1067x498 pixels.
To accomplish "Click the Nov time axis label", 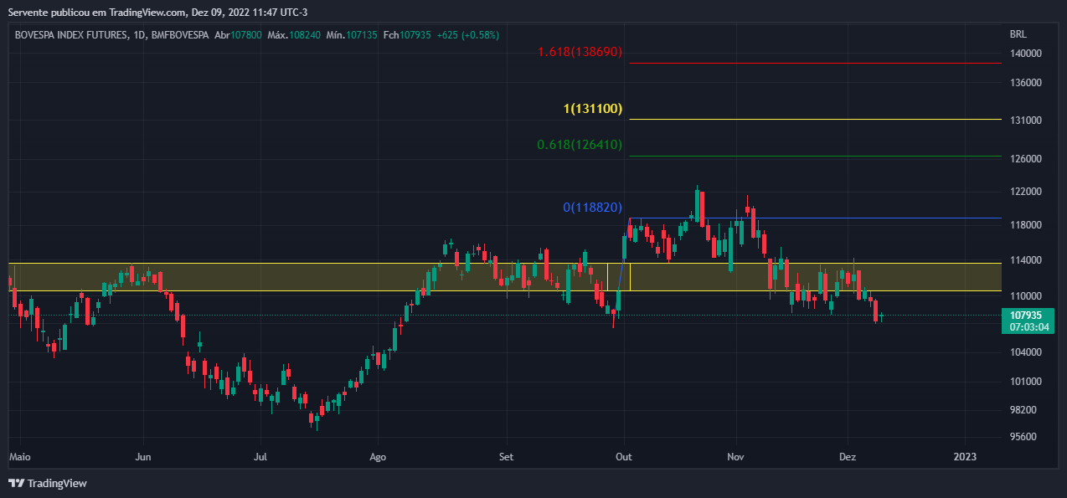I will point(736,457).
